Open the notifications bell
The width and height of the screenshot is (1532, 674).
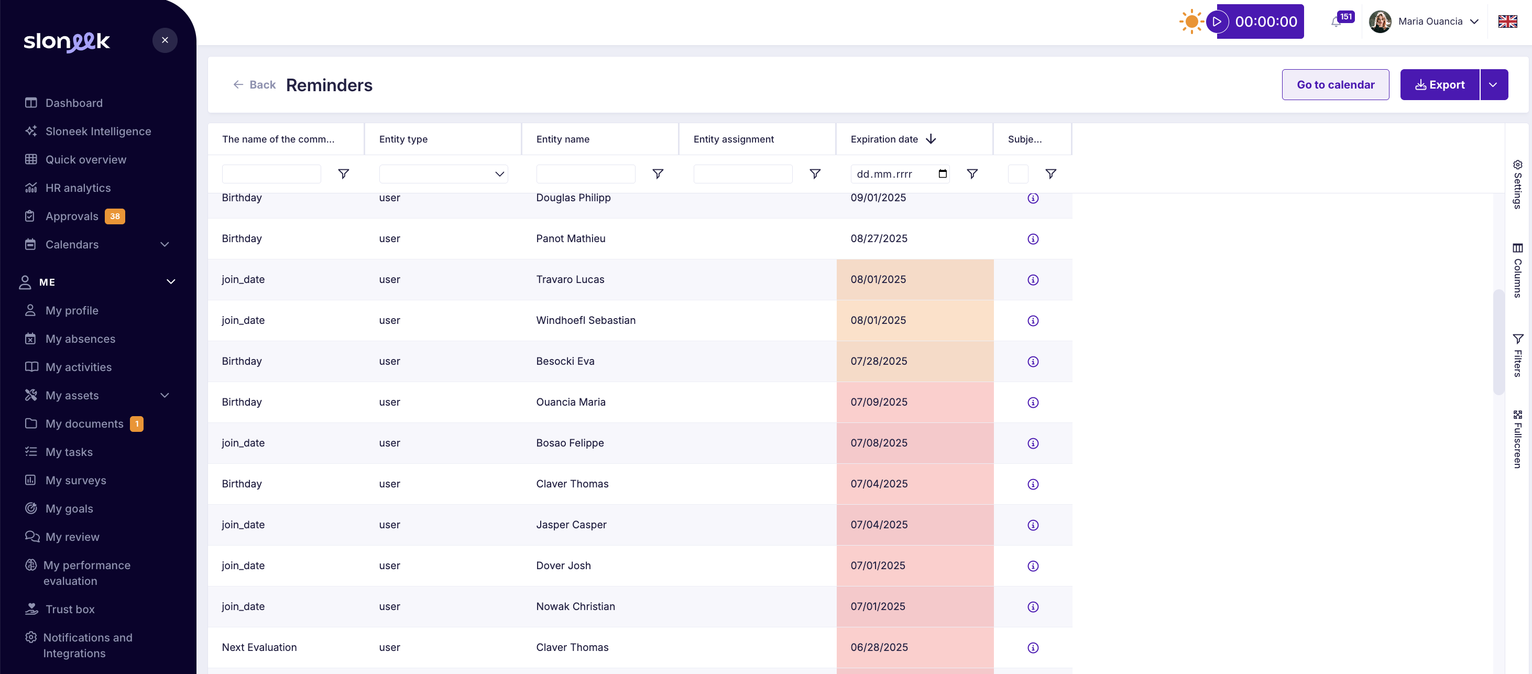point(1336,22)
